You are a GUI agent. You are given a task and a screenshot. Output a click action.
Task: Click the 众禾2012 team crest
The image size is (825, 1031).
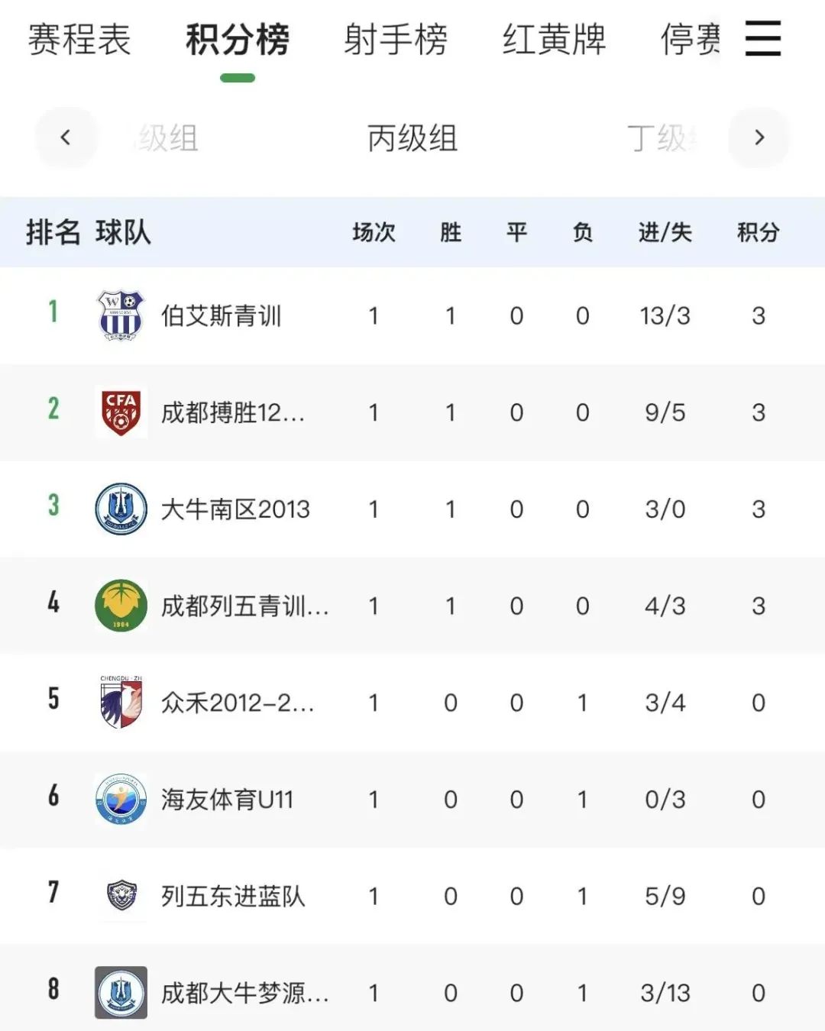[121, 702]
